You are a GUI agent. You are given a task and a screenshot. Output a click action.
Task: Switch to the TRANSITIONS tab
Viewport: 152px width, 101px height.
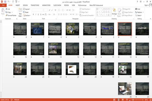(x=35, y=5)
